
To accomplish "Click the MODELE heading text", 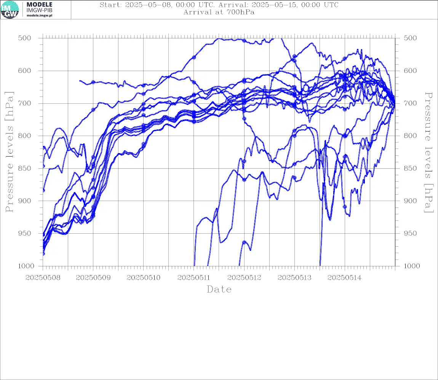I will click(39, 5).
